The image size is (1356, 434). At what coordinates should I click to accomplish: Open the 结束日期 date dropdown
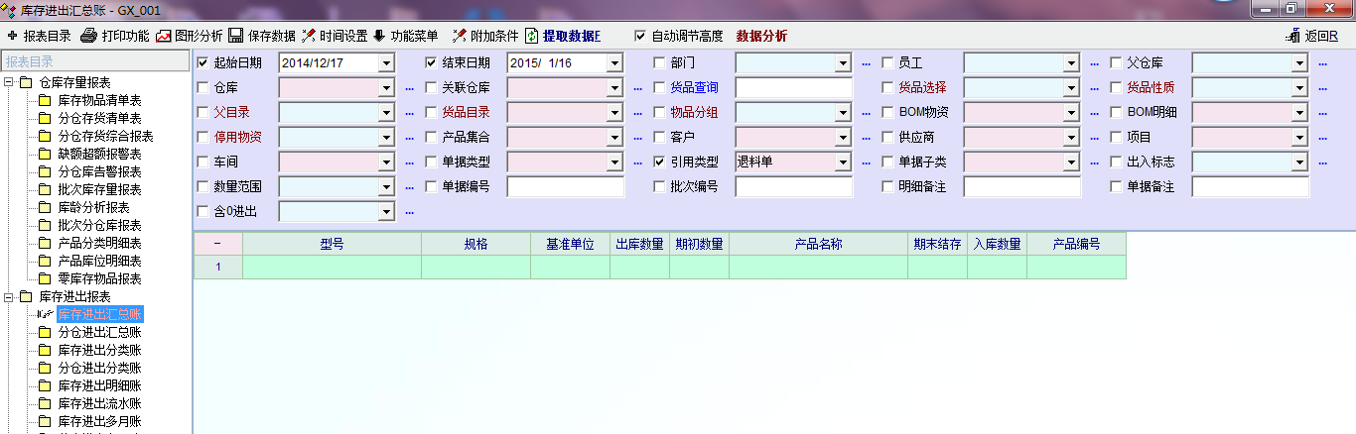pyautogui.click(x=614, y=63)
